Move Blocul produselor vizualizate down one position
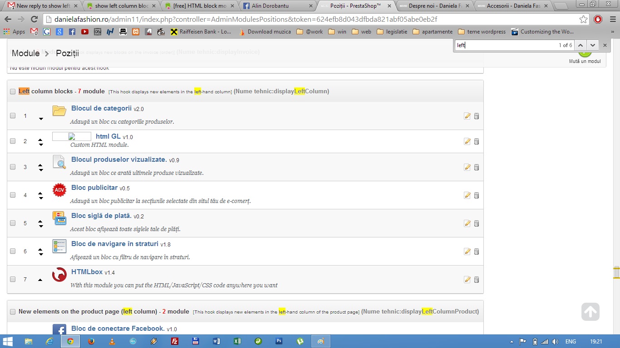Viewport: 620px width, 348px height. coord(41,170)
